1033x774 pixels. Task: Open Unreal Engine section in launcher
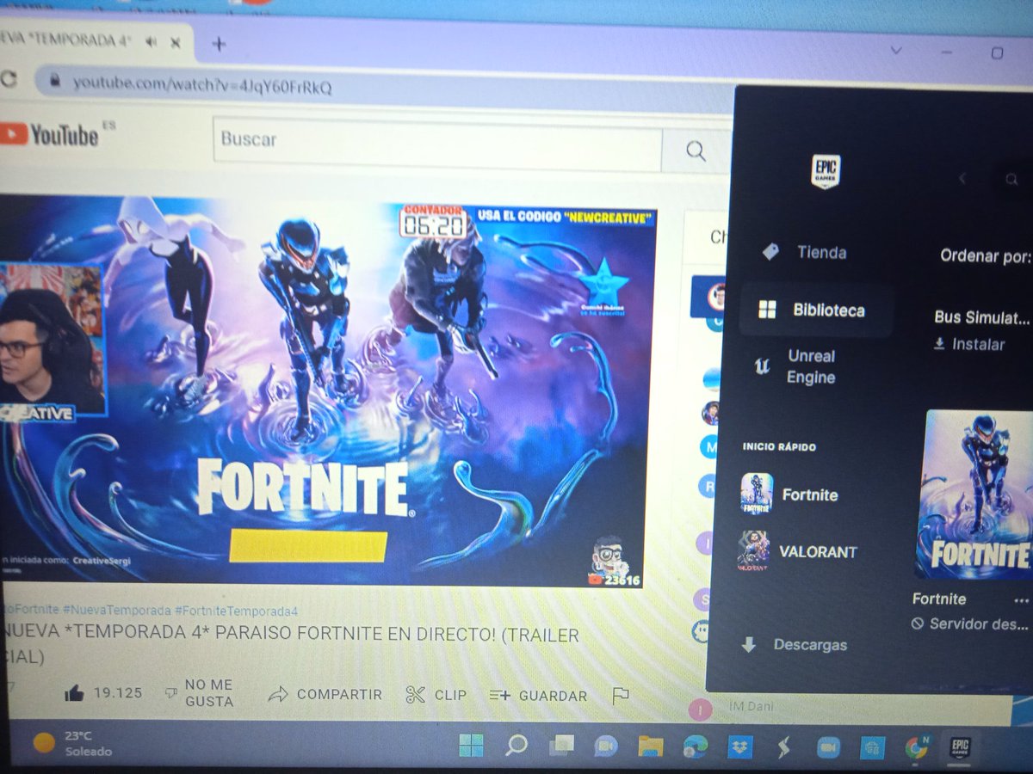(x=795, y=367)
